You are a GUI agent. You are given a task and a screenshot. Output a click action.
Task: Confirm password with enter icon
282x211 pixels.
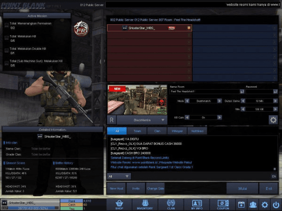click(x=275, y=92)
